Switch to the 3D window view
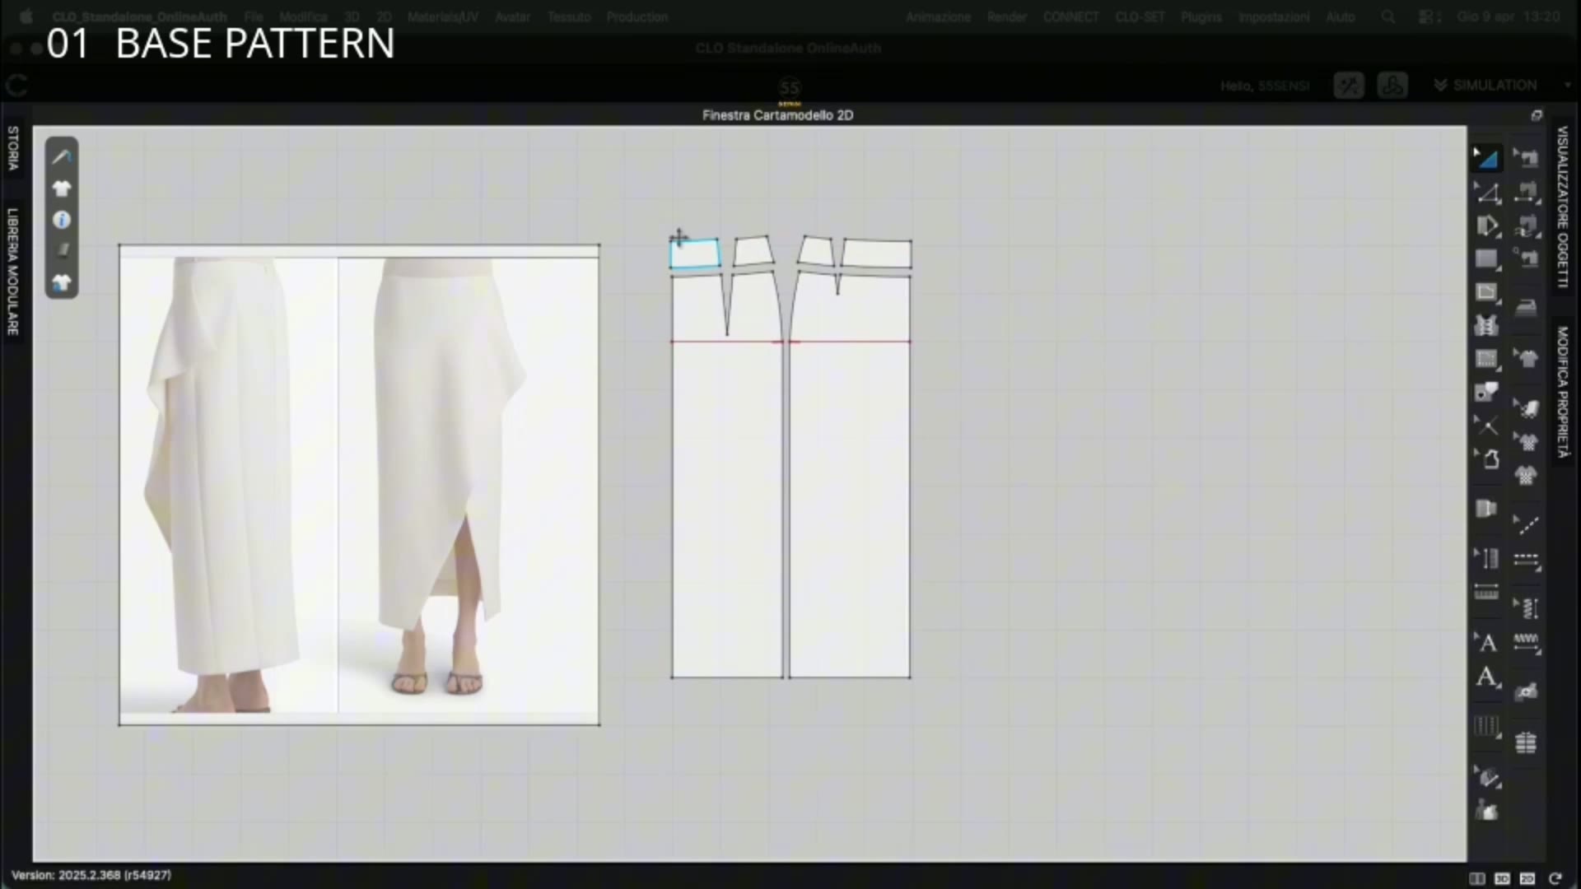The image size is (1581, 889). [x=1502, y=878]
